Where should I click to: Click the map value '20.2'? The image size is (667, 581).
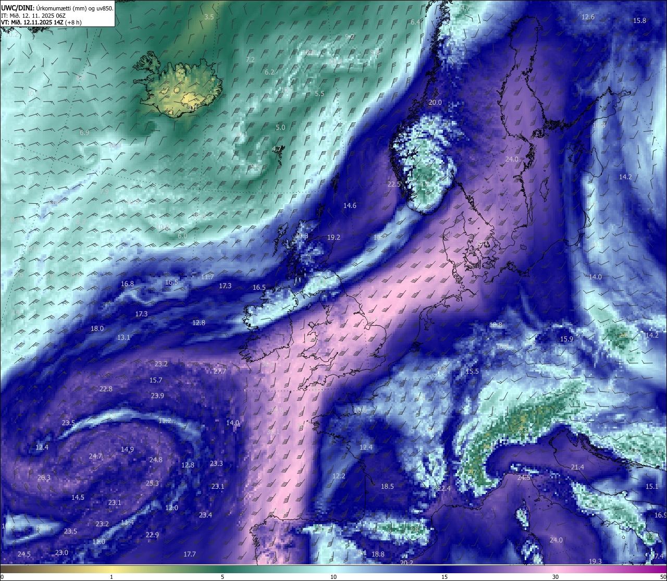[x=406, y=563]
